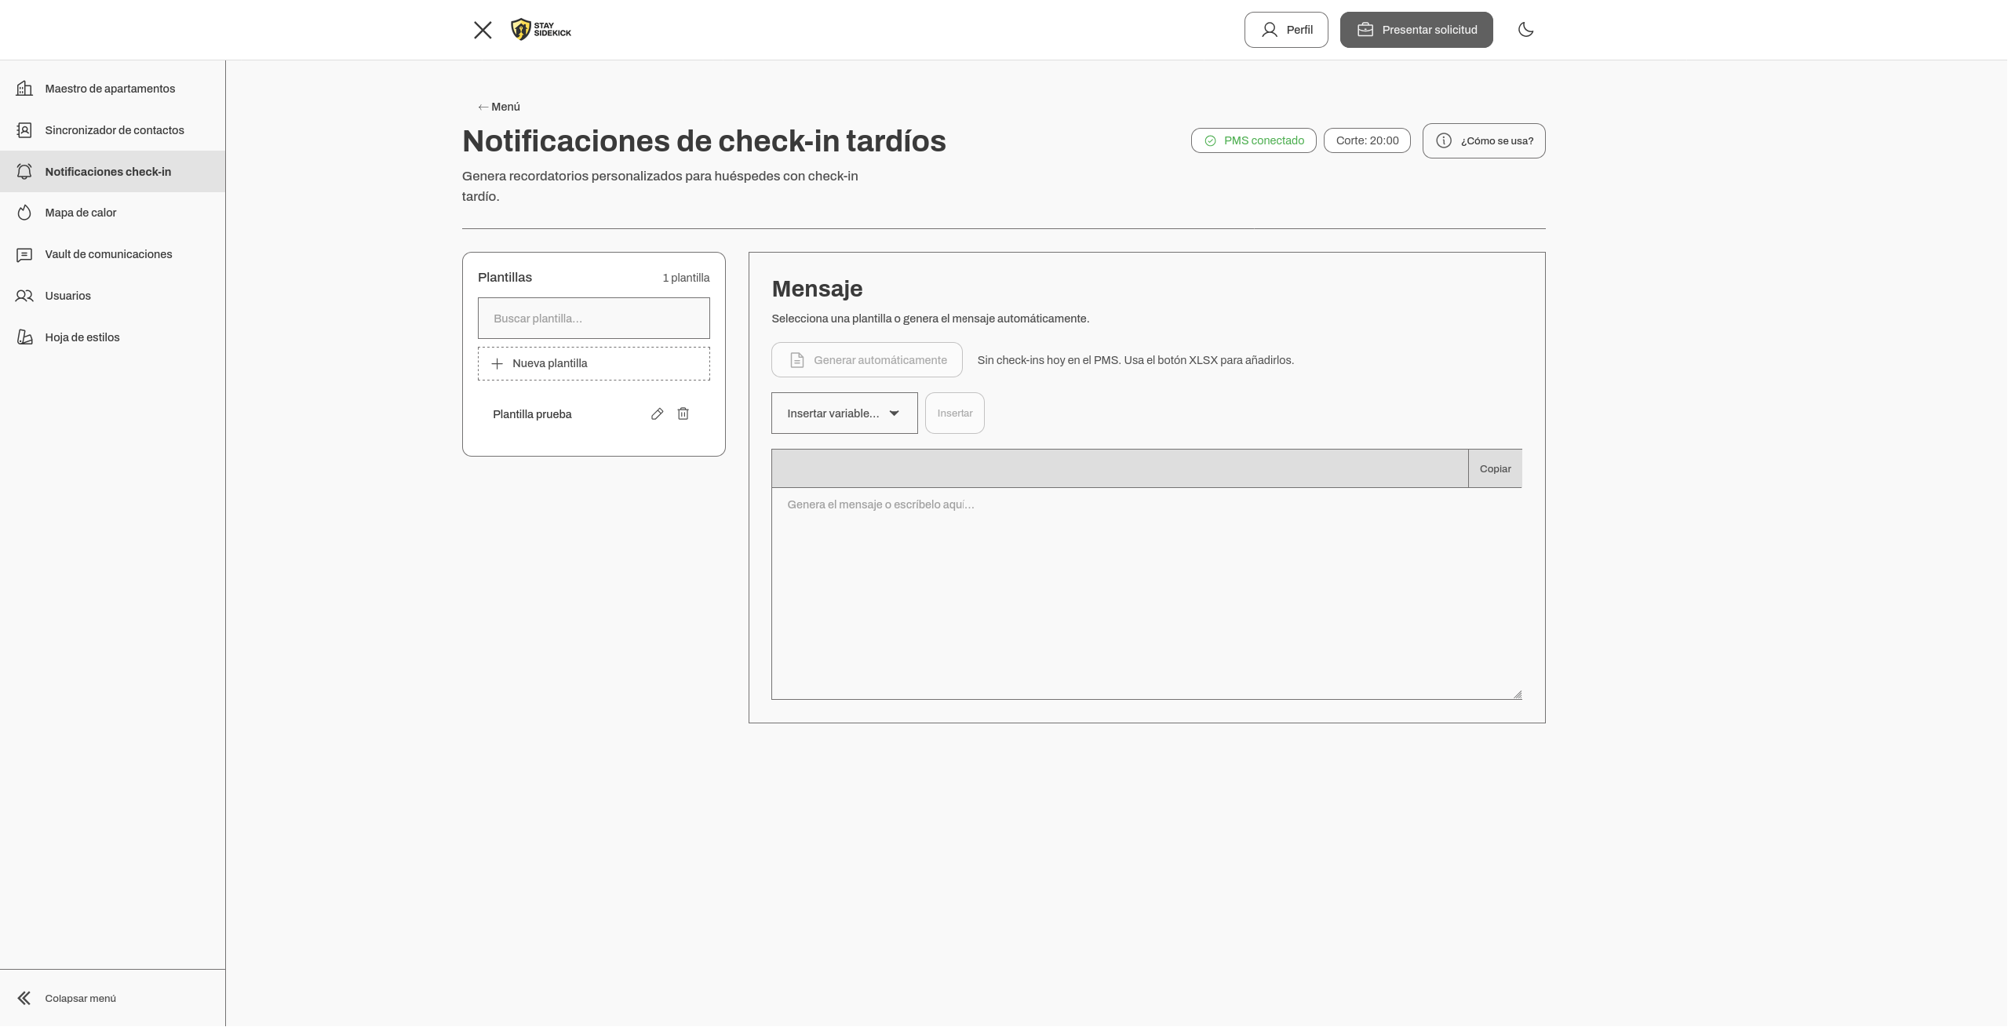Edit Plantilla prueba with pencil icon
This screenshot has height=1027, width=2008.
point(657,413)
